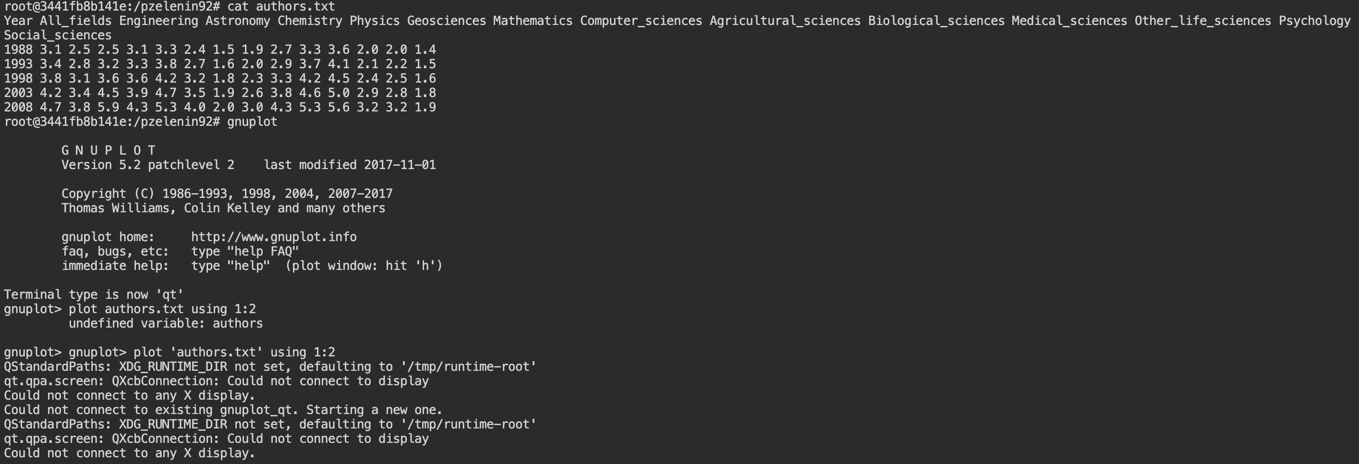1359x464 pixels.
Task: Select the Astronomy column header
Action: pyautogui.click(x=238, y=21)
